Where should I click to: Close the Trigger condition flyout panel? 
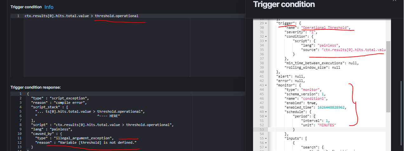(x=394, y=1)
